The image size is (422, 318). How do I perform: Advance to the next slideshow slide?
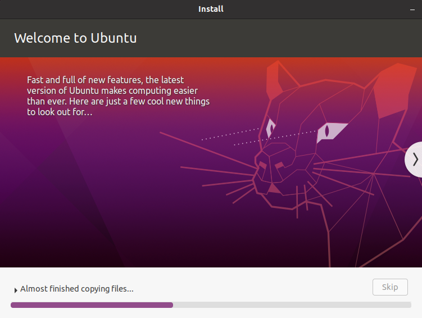point(415,160)
